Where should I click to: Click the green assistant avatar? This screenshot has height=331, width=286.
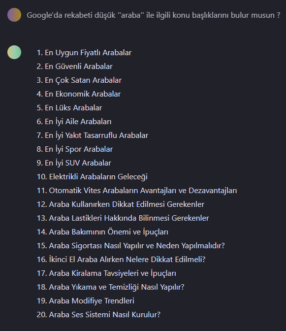click(14, 52)
